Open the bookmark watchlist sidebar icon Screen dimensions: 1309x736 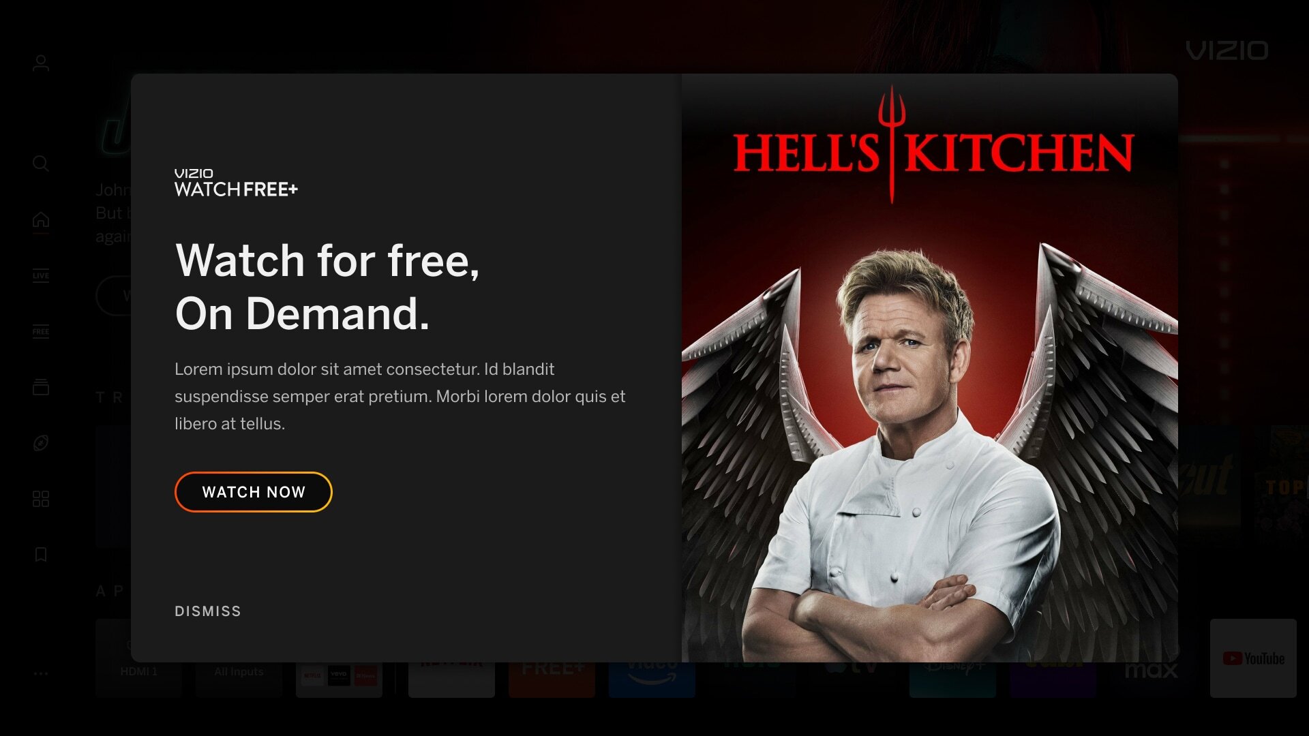41,555
